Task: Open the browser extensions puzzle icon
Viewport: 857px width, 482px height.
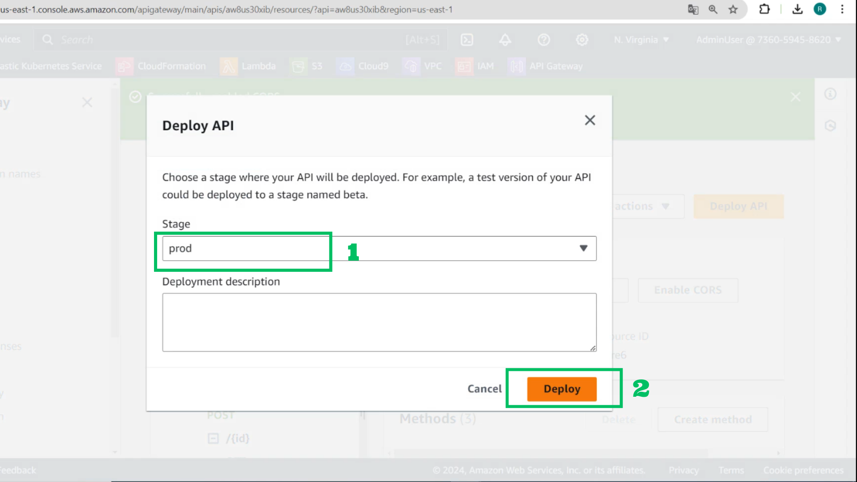Action: (765, 9)
